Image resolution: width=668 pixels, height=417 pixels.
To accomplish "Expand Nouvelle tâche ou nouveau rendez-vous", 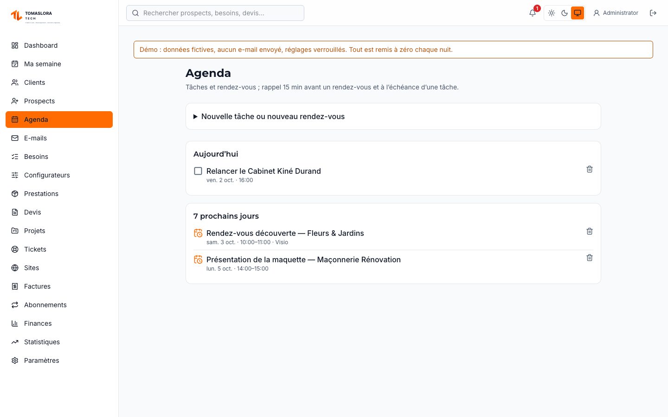I will pos(393,116).
